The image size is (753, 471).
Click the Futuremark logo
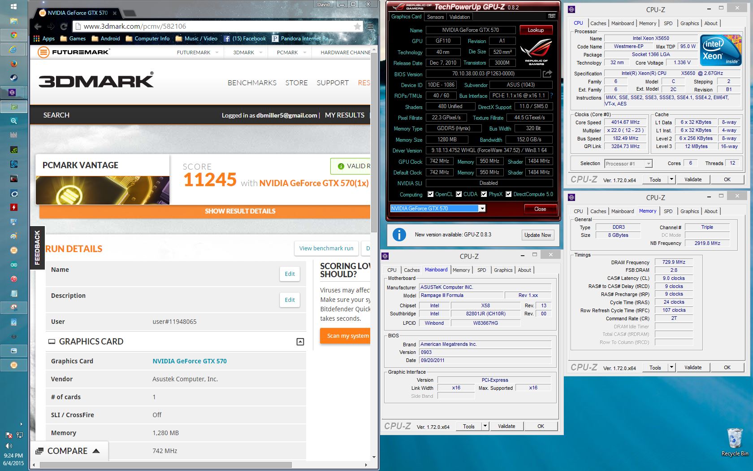(x=74, y=52)
